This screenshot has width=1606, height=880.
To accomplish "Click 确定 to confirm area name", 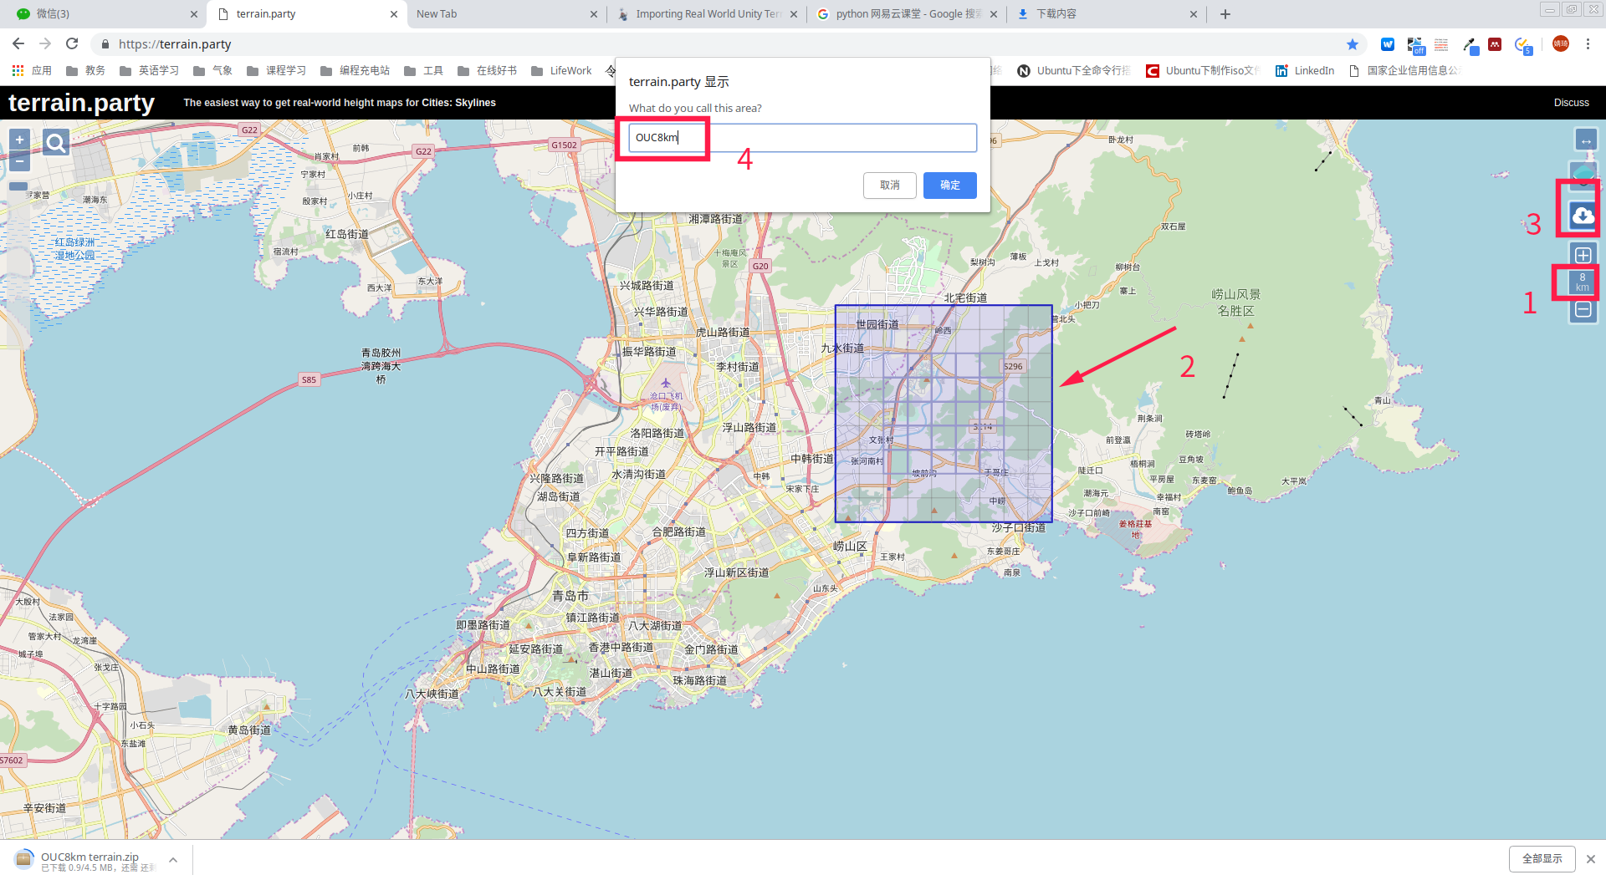I will click(x=949, y=185).
